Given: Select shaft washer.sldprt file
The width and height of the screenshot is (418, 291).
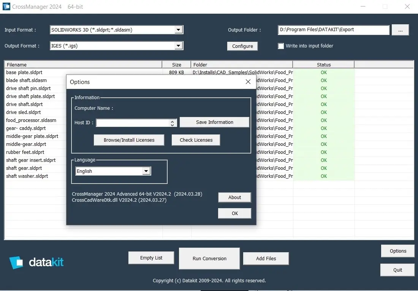Looking at the screenshot, I should 27,176.
